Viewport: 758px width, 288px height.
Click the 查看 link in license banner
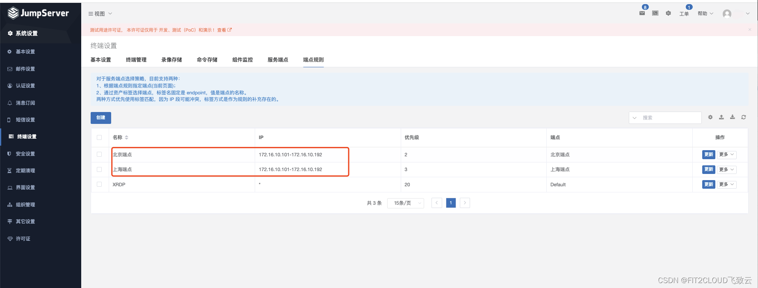(x=224, y=30)
